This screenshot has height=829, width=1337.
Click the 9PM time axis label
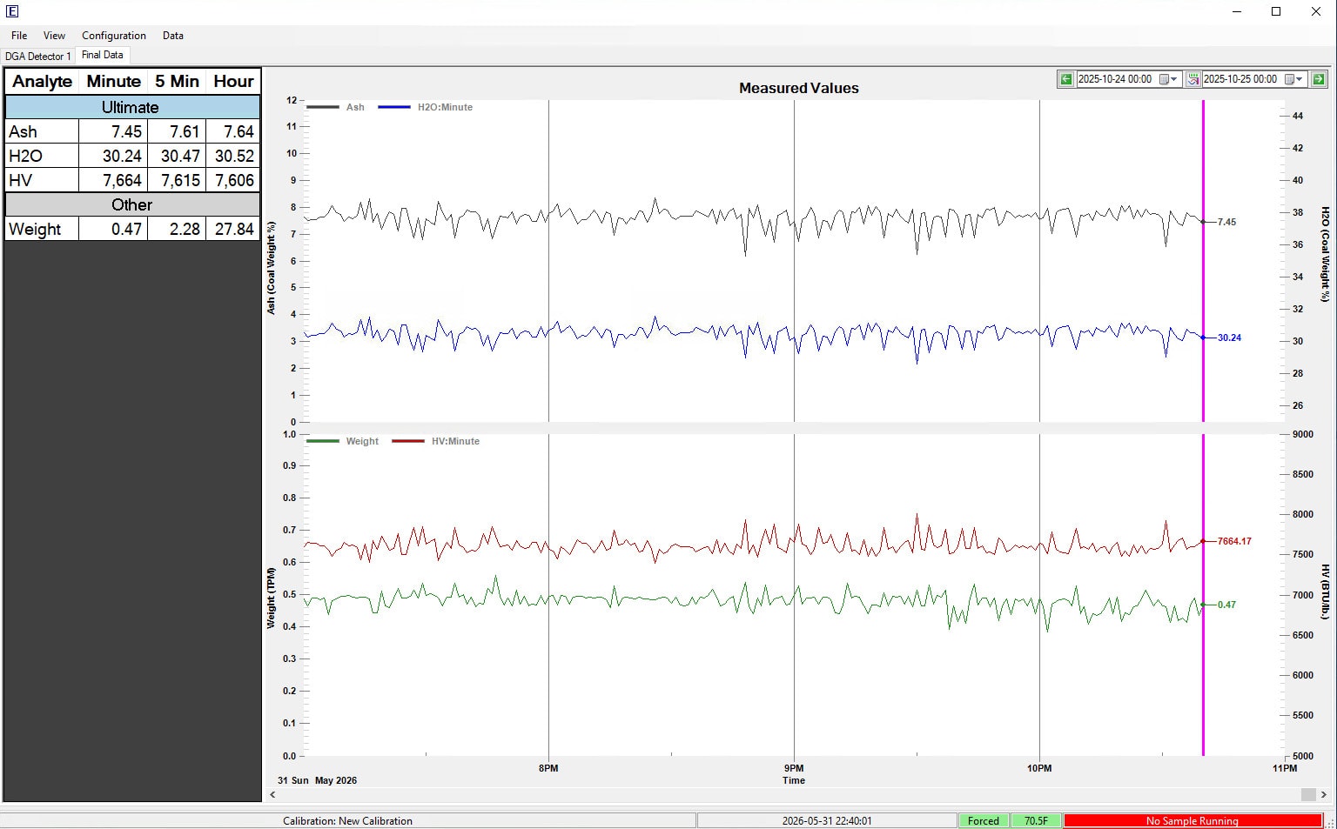coord(794,768)
